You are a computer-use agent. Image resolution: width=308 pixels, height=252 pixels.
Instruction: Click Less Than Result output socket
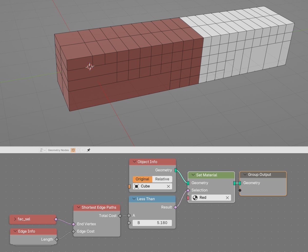(176, 207)
